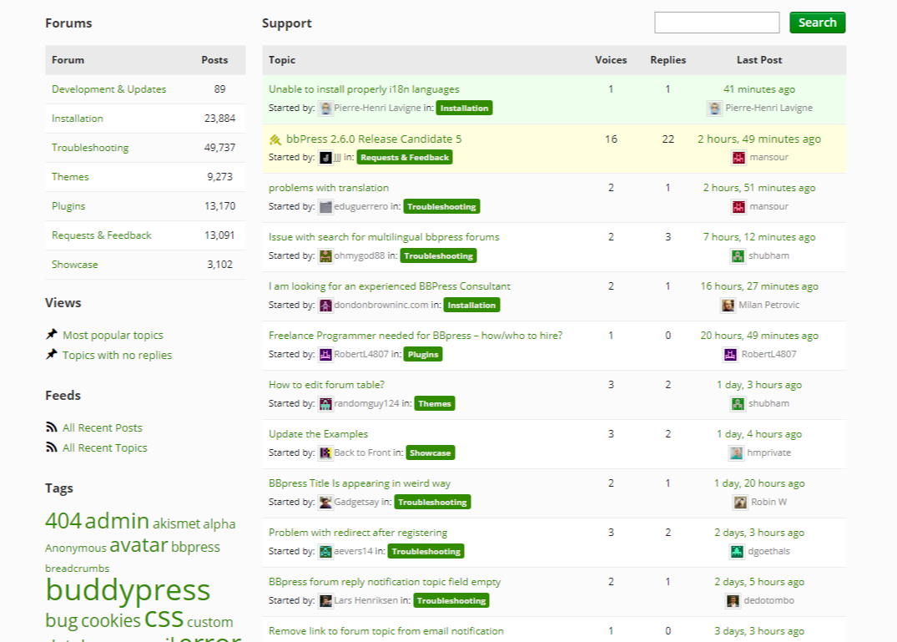The height and width of the screenshot is (642, 897).
Task: Open the Requests & Feedback forum in the sidebar
Action: (x=101, y=235)
